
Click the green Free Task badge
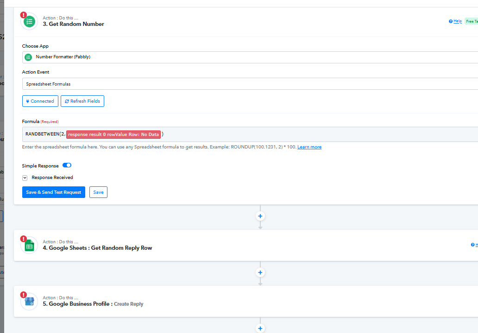(472, 21)
